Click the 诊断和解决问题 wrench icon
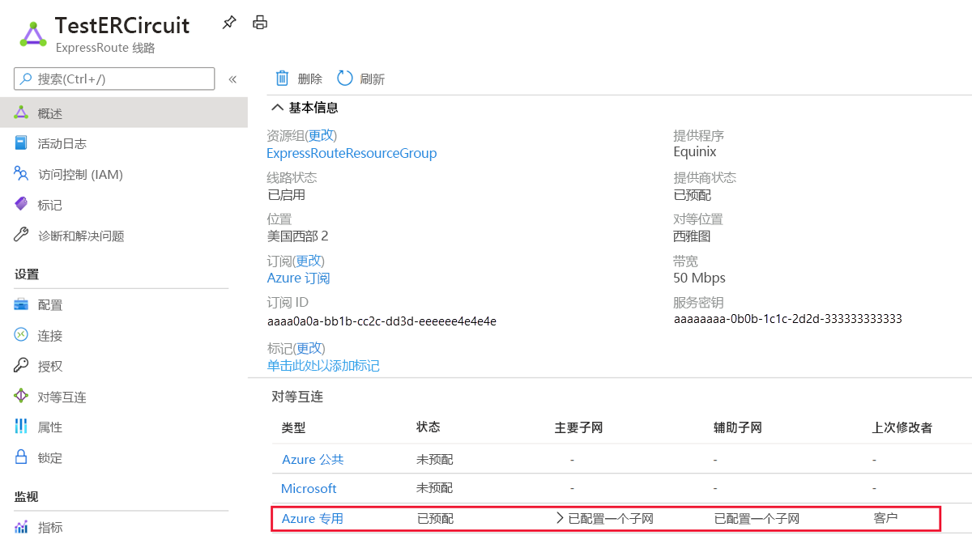This screenshot has height=544, width=972. pyautogui.click(x=22, y=235)
